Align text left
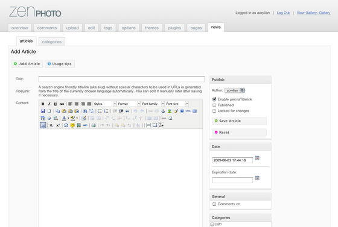 point(70,104)
